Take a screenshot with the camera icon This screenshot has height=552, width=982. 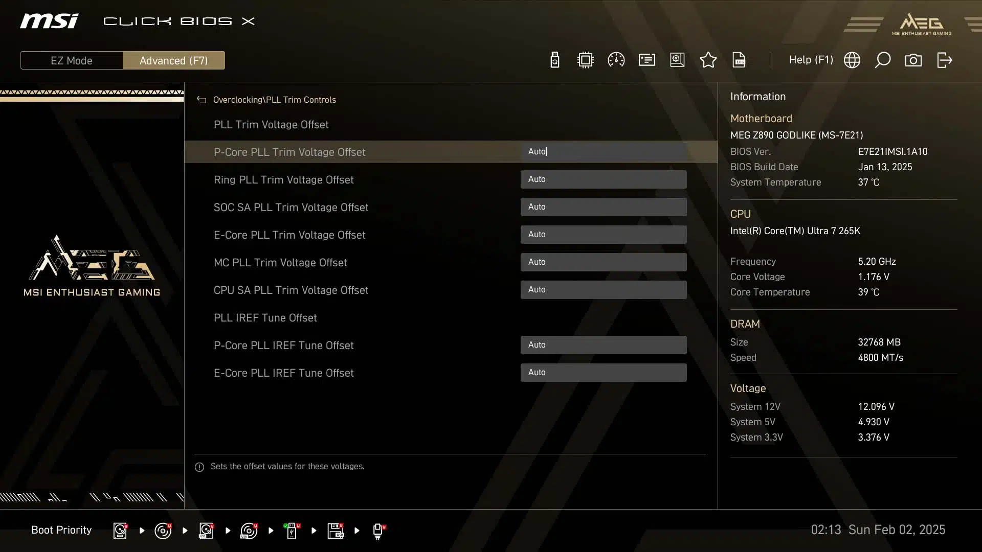[x=913, y=60]
